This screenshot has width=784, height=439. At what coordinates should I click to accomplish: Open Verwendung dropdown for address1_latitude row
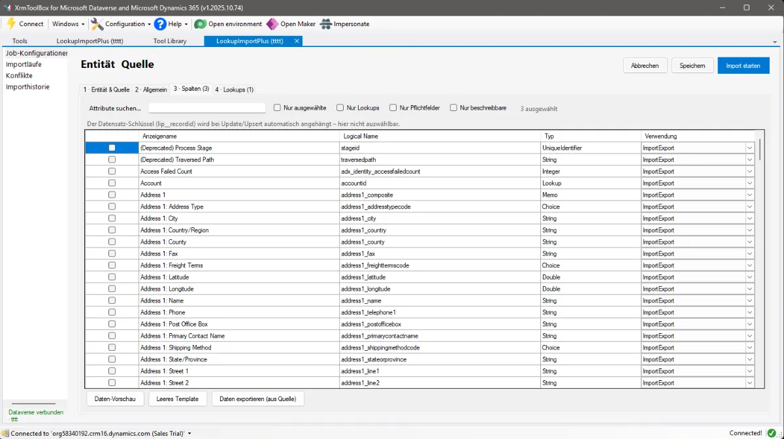pos(749,277)
